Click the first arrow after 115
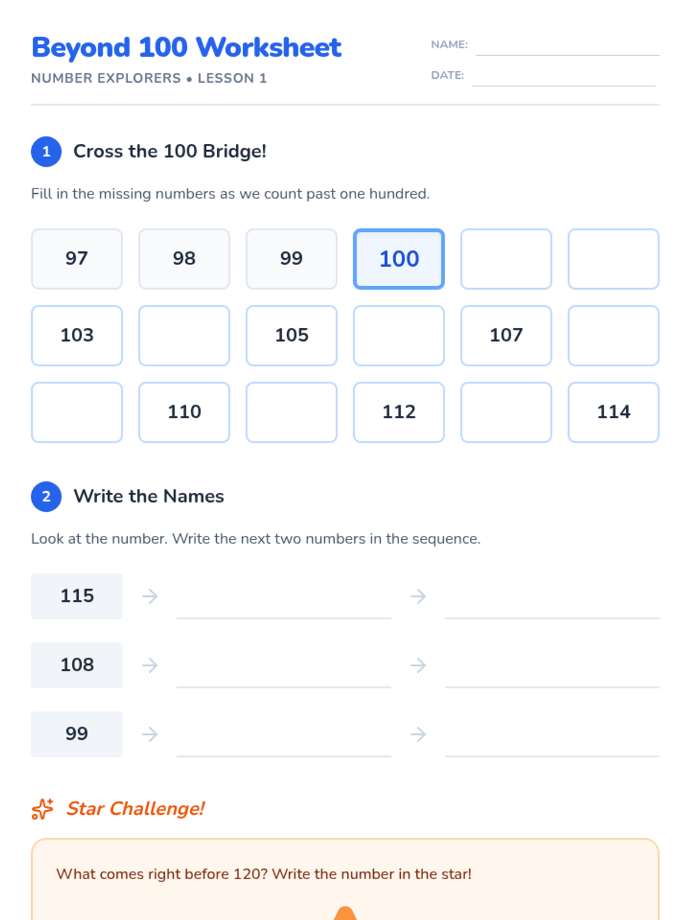 pyautogui.click(x=150, y=596)
